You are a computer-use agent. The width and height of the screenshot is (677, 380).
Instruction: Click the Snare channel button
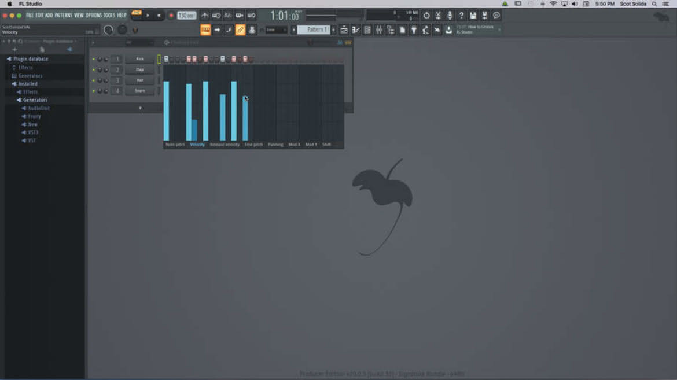pyautogui.click(x=139, y=91)
